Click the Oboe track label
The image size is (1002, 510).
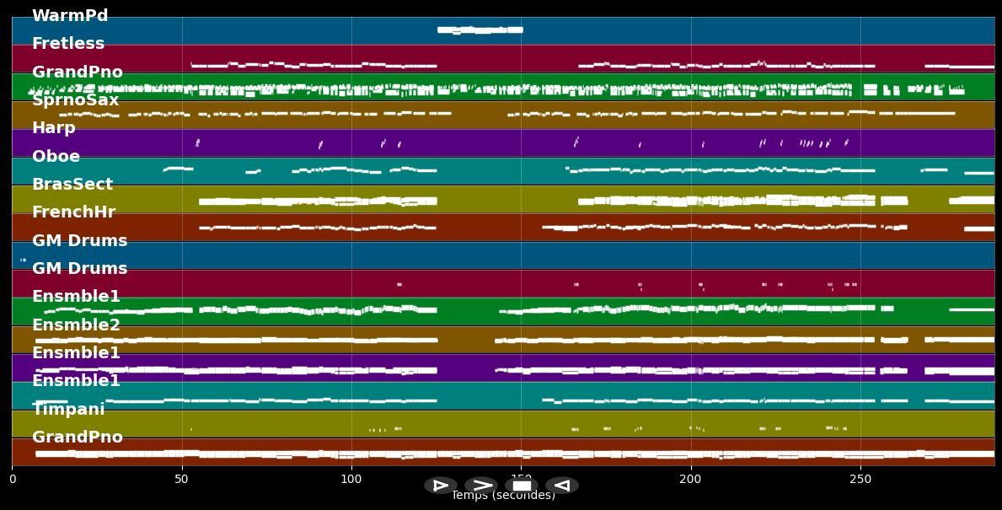point(56,157)
